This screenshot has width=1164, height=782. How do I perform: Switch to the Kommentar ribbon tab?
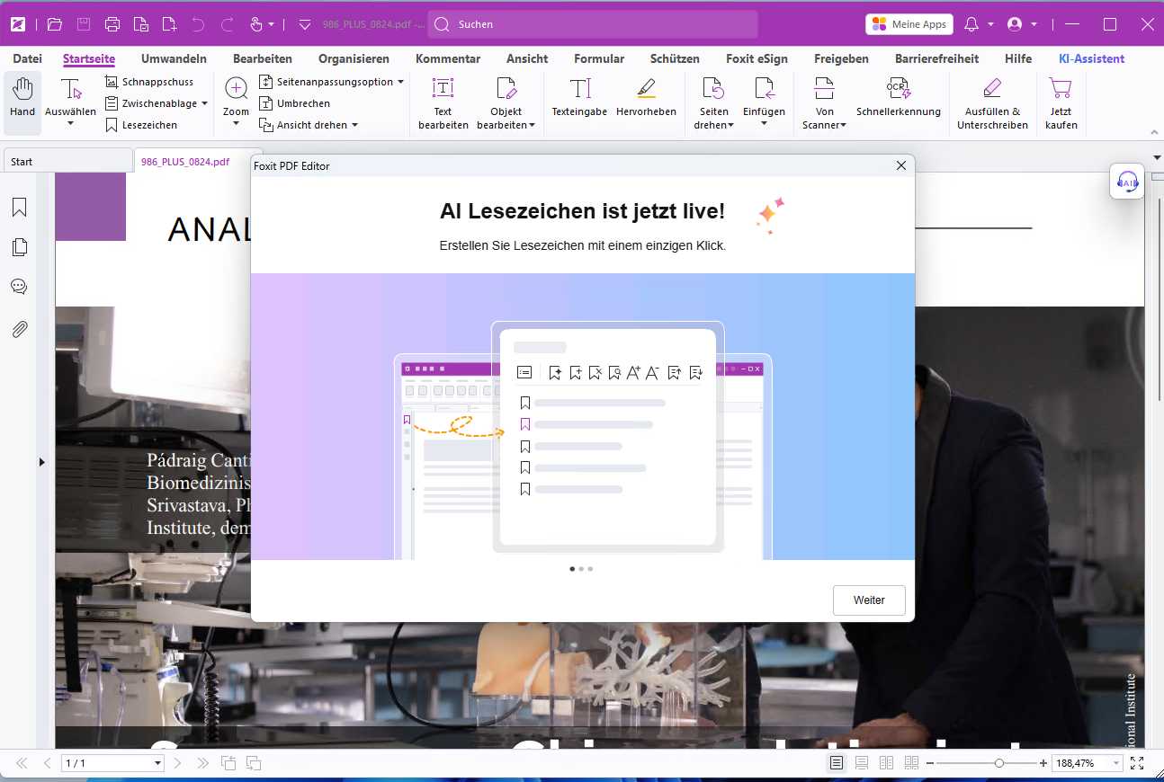pos(447,58)
